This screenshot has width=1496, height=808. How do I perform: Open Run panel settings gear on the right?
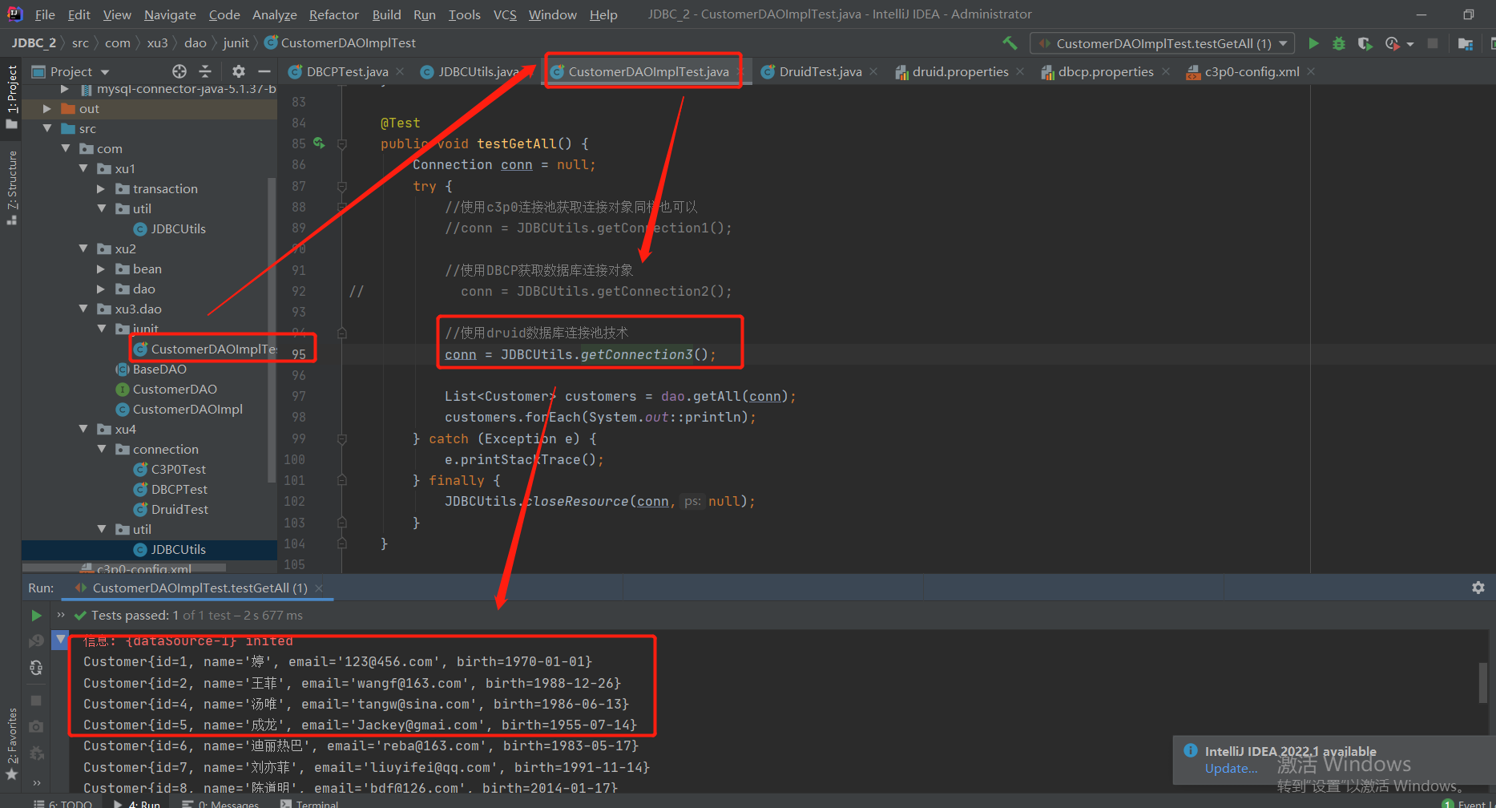[x=1478, y=588]
